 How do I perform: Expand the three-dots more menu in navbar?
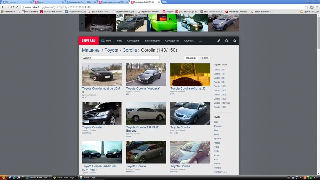click(x=200, y=41)
